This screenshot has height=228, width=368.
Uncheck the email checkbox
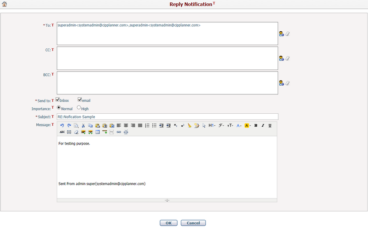(x=80, y=99)
